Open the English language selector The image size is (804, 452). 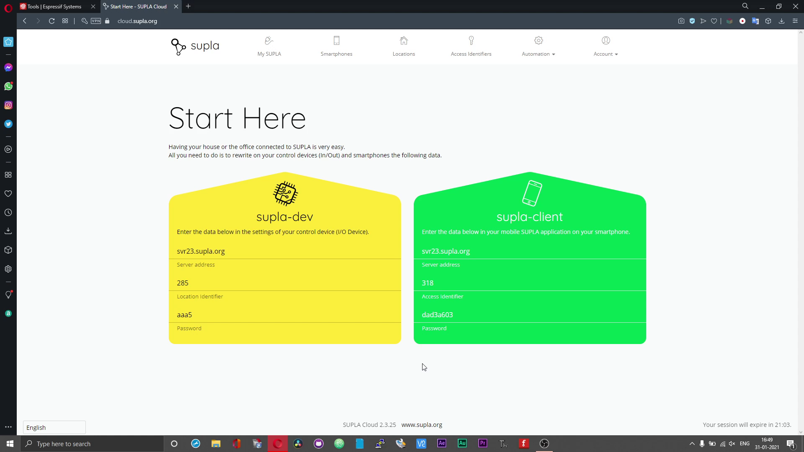[x=54, y=427]
